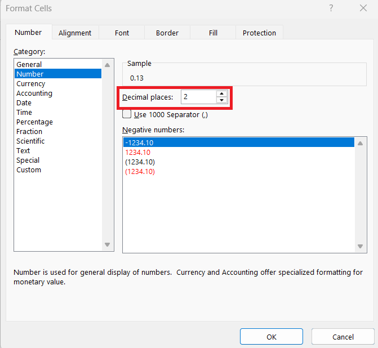Select the Fill tab
The image size is (378, 348).
coord(213,33)
